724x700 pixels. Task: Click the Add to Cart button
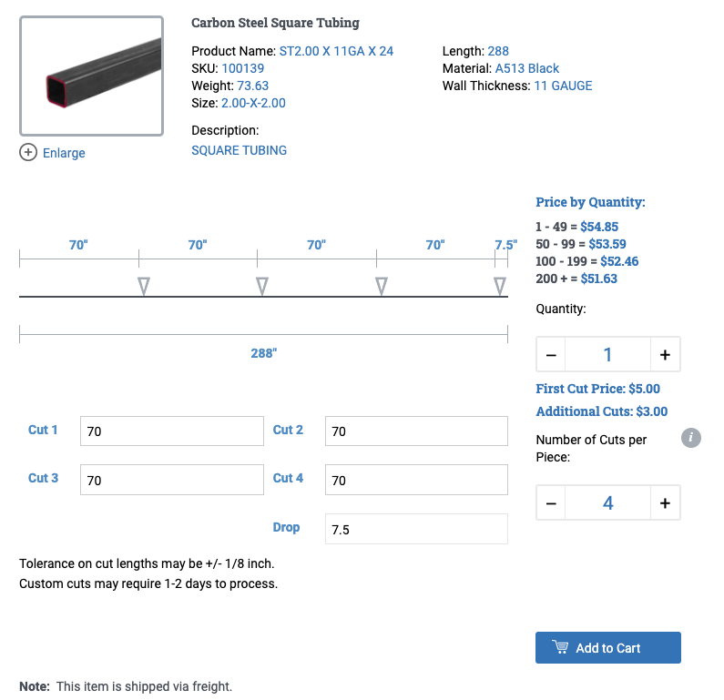pyautogui.click(x=608, y=647)
